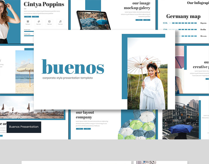Click the large 'buenos' title text

pos(73,67)
